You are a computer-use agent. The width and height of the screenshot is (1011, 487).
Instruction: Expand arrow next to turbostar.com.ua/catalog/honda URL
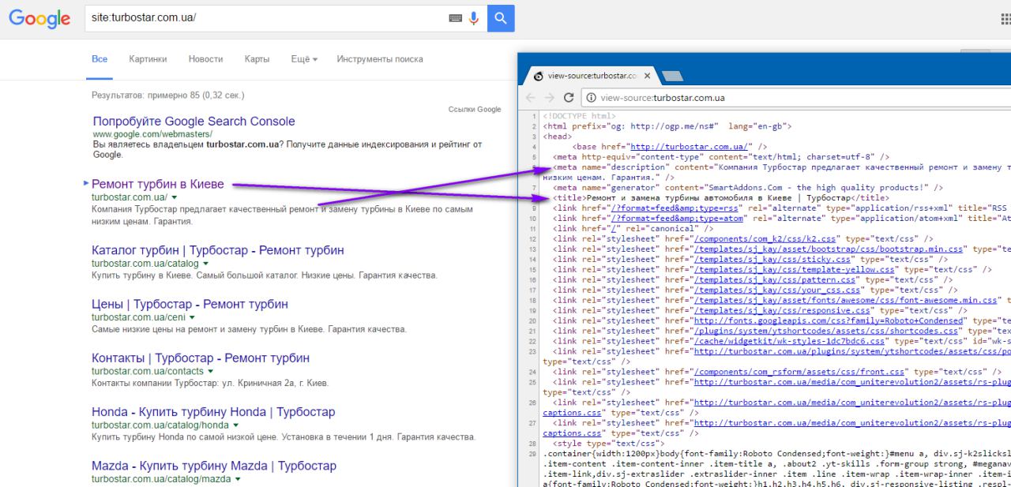235,425
